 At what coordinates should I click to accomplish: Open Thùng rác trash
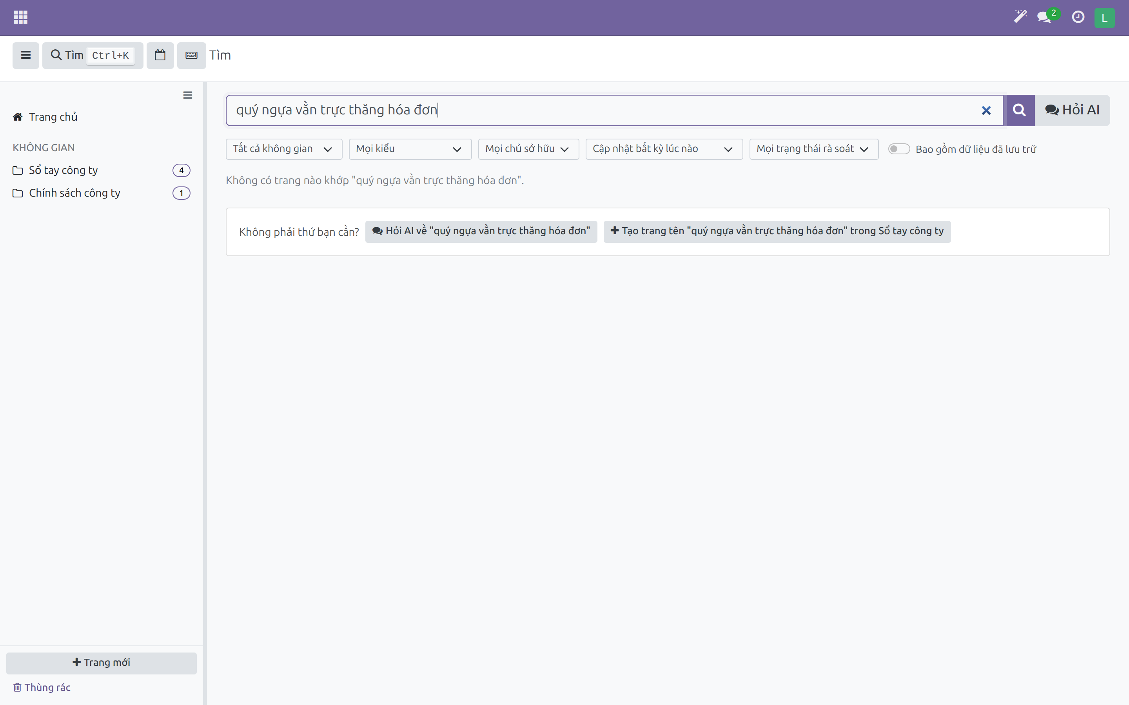(x=42, y=687)
